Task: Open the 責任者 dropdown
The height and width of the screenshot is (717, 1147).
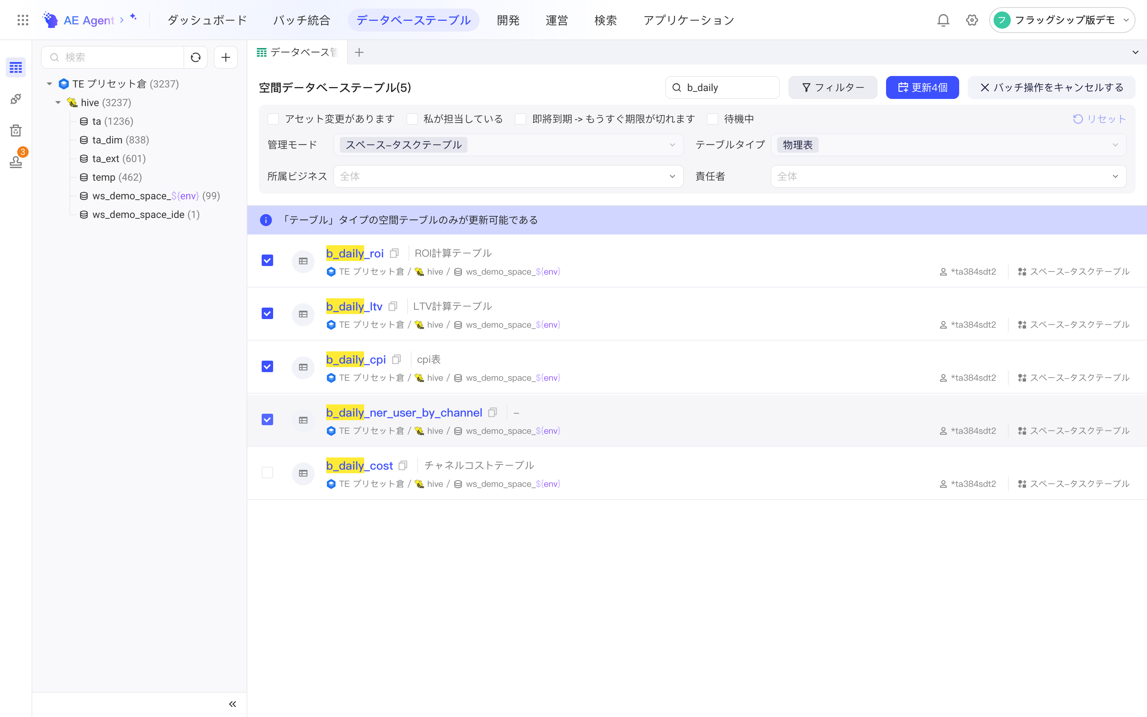Action: pos(948,176)
